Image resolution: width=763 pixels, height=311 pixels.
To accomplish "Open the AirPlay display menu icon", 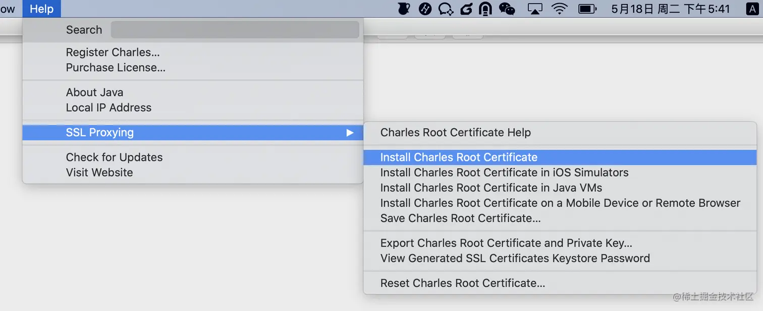I will coord(535,9).
